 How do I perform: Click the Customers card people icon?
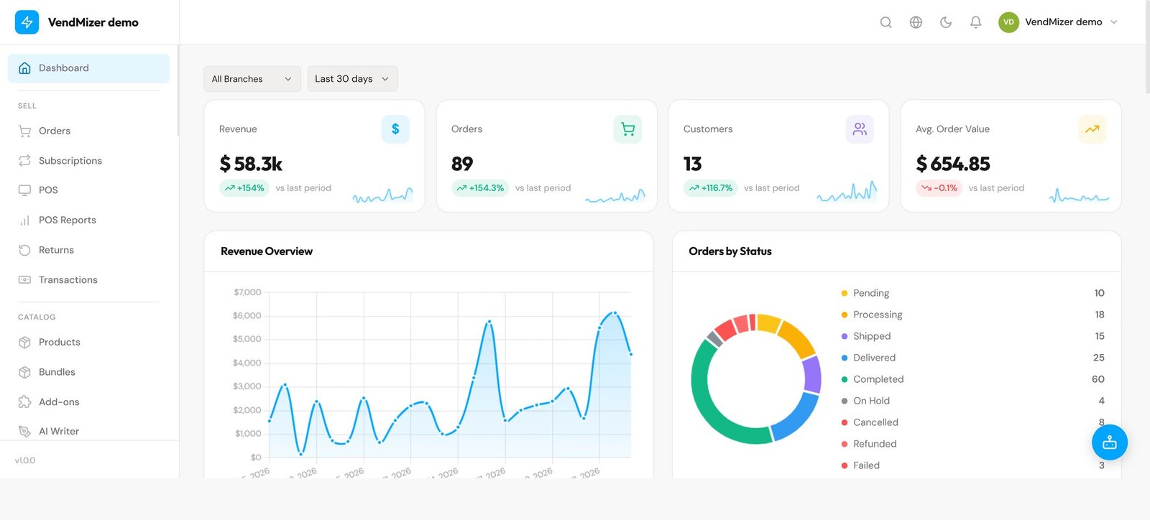point(860,129)
